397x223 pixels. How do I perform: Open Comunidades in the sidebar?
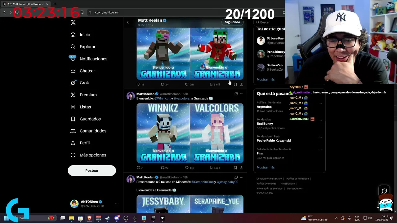88,131
